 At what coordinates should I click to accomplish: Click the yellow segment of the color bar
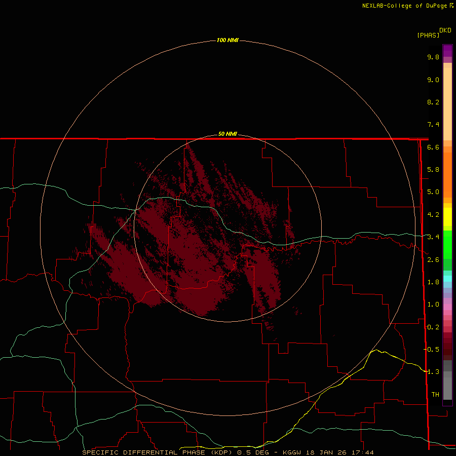(x=447, y=217)
